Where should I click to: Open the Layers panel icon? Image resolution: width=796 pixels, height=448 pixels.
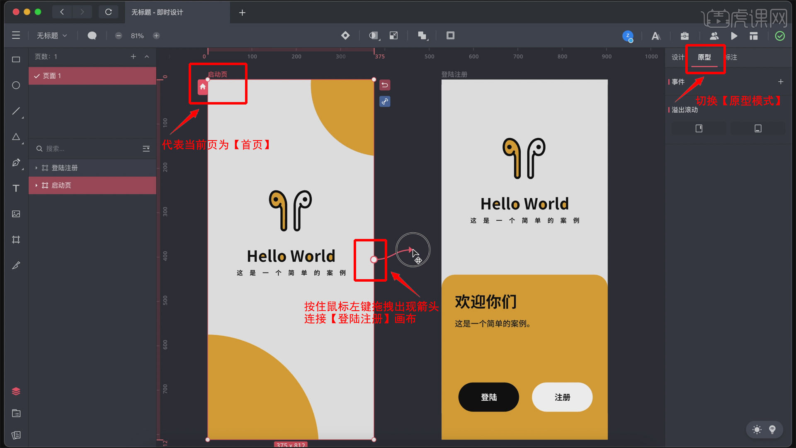click(x=16, y=391)
